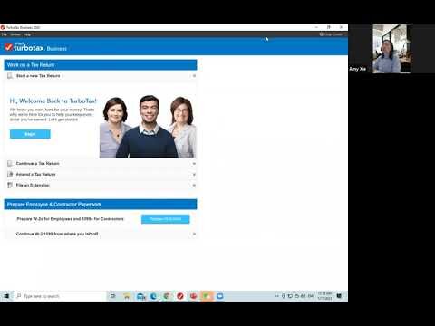Click the blue Begin button
Screen dimensions: 435x326
click(30, 134)
